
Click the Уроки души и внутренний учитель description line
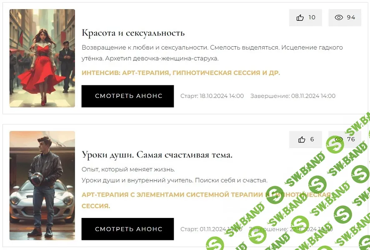click(x=174, y=180)
